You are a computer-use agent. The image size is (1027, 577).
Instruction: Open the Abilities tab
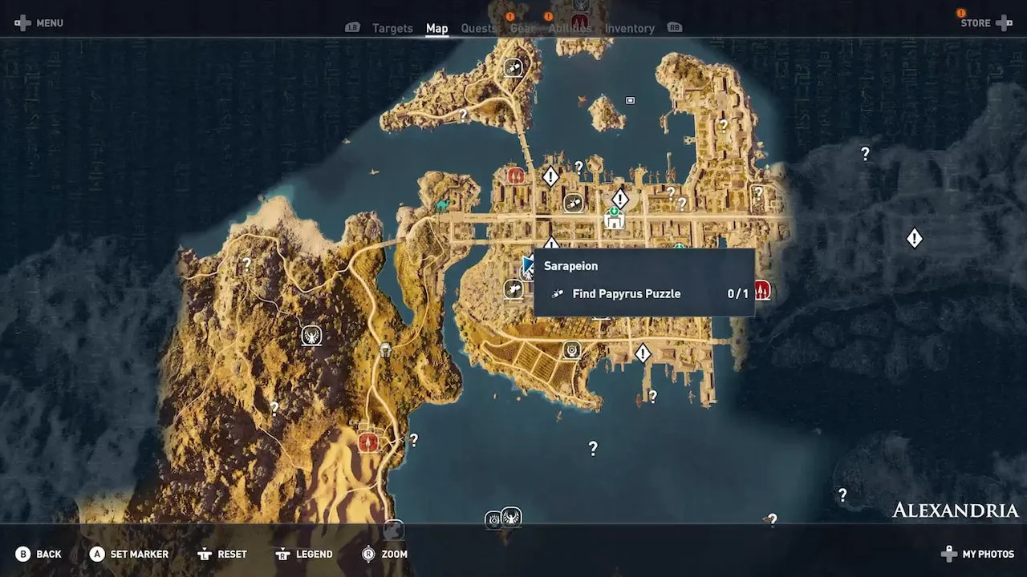point(570,28)
